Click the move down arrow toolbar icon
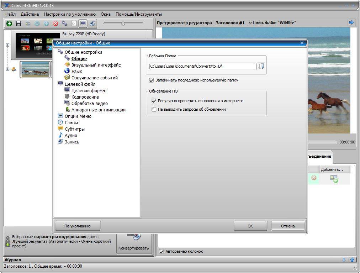Screen dimensions: 360x273 click(x=37, y=23)
